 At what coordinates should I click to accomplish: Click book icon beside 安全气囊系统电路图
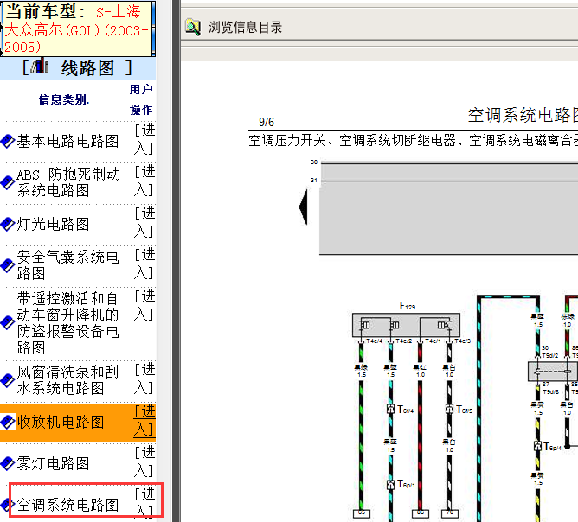point(8,265)
